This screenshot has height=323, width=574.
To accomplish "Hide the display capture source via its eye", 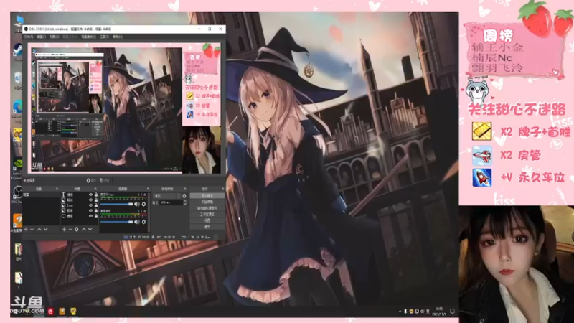I will click(x=91, y=216).
